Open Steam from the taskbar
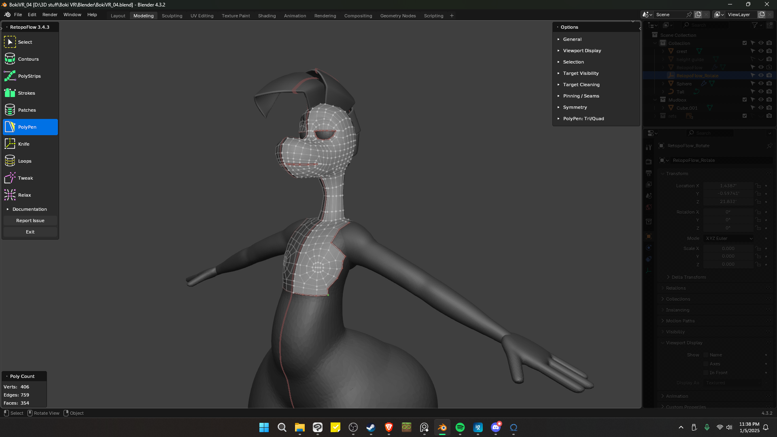This screenshot has width=777, height=437. coord(371,427)
